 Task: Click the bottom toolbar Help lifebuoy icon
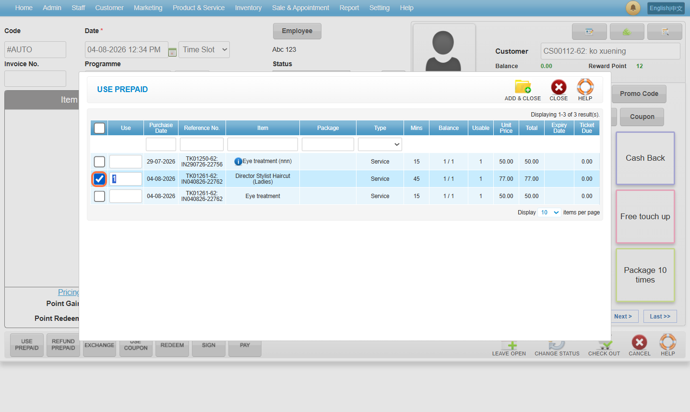coord(667,342)
